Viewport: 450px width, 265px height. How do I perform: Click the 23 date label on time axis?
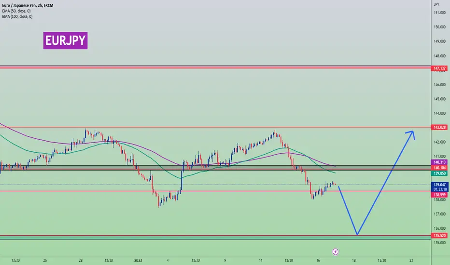411,260
